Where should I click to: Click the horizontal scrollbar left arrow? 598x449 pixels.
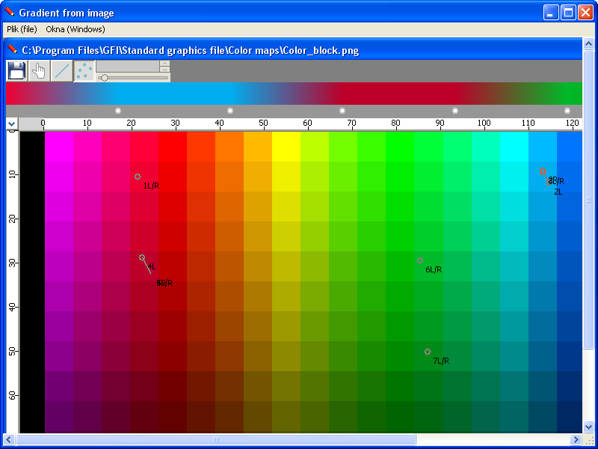[x=10, y=439]
